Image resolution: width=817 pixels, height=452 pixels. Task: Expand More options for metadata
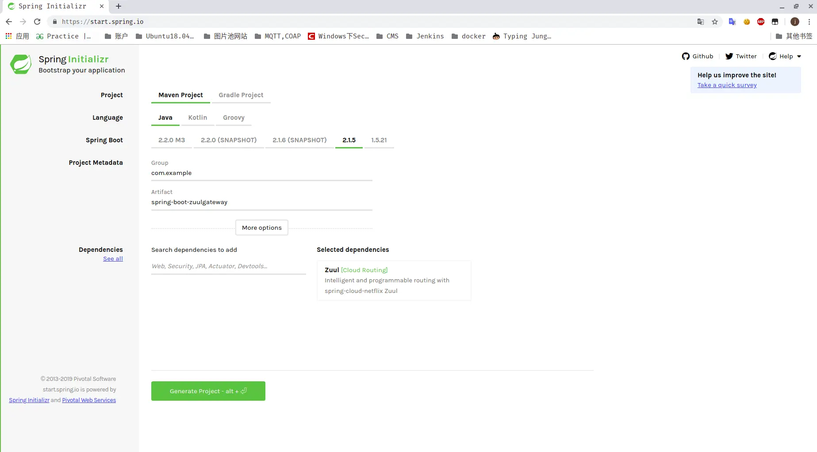(x=262, y=228)
